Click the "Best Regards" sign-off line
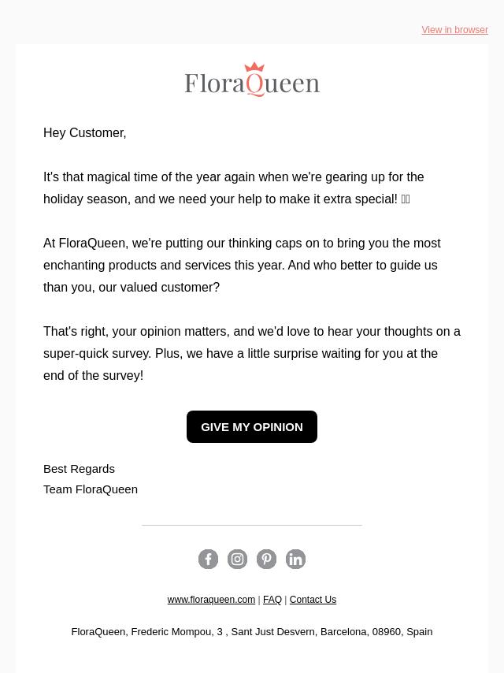 tap(79, 469)
